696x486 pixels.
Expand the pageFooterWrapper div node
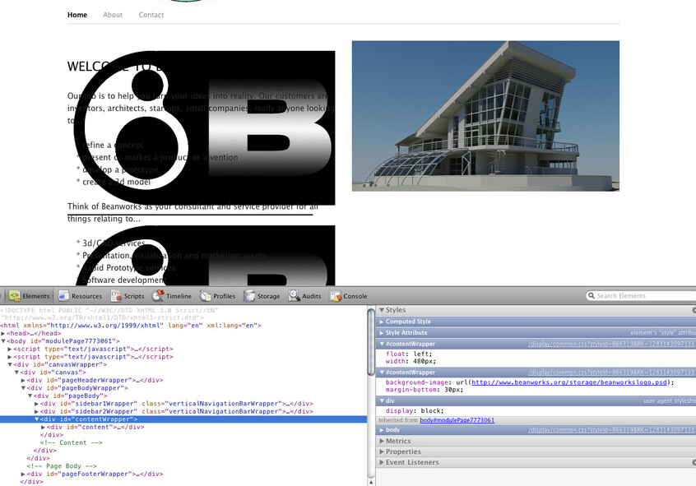pos(23,474)
